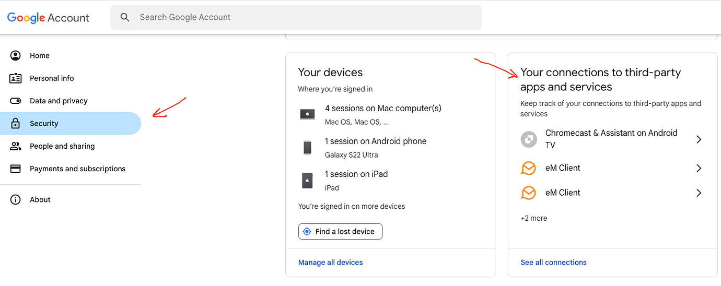
Task: Click the Find a lost device button
Action: 340,231
